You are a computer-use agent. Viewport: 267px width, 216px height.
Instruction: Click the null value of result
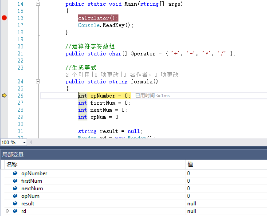192,204
